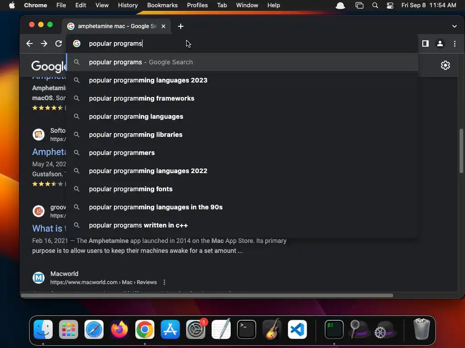Select suggestion popular programs written in c++
This screenshot has width=465, height=348.
click(242, 225)
